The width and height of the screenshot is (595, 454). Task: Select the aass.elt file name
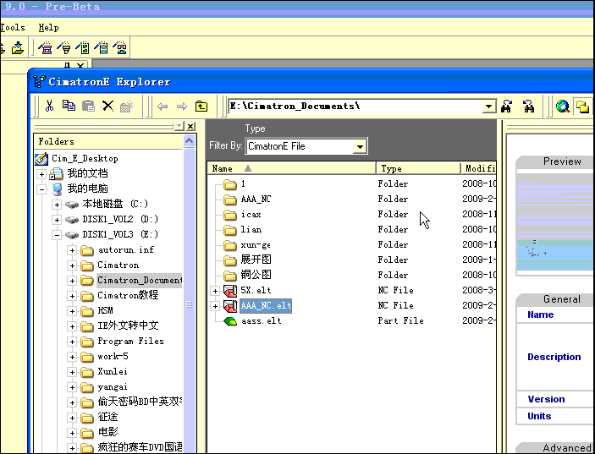[261, 321]
